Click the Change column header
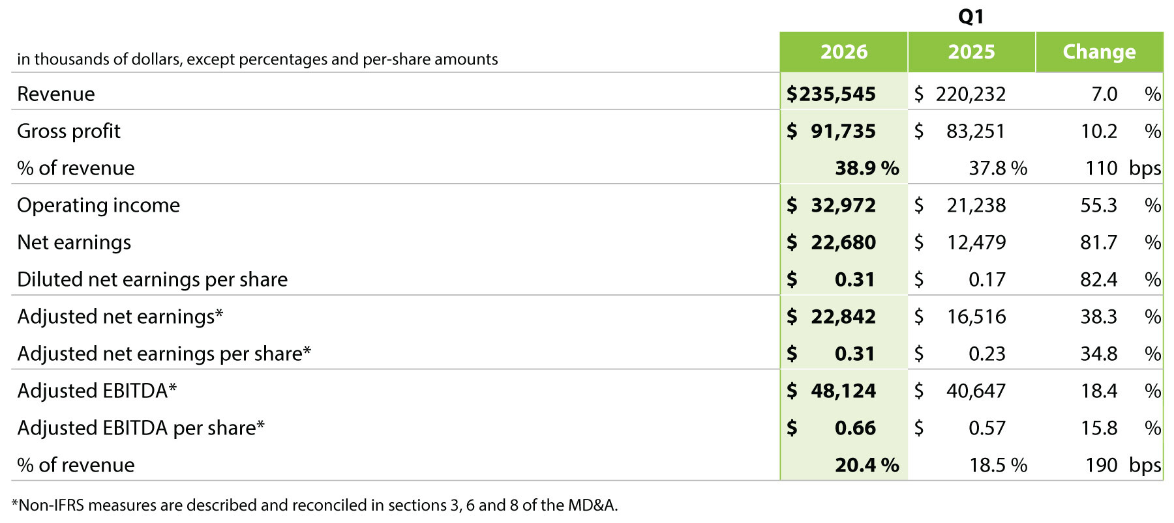Image resolution: width=1174 pixels, height=523 pixels. tap(1099, 52)
